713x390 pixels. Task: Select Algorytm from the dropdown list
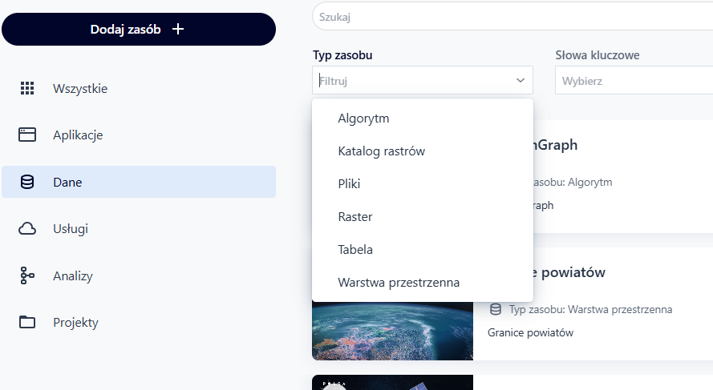[363, 119]
